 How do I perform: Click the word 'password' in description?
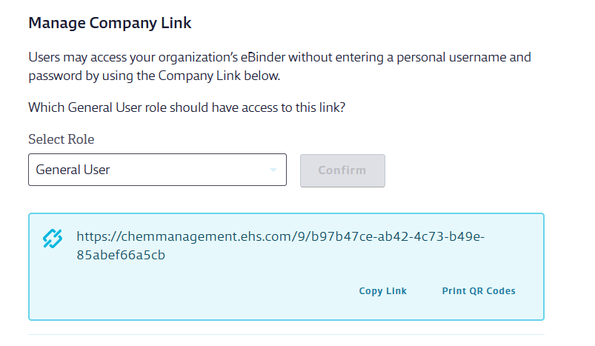click(54, 76)
